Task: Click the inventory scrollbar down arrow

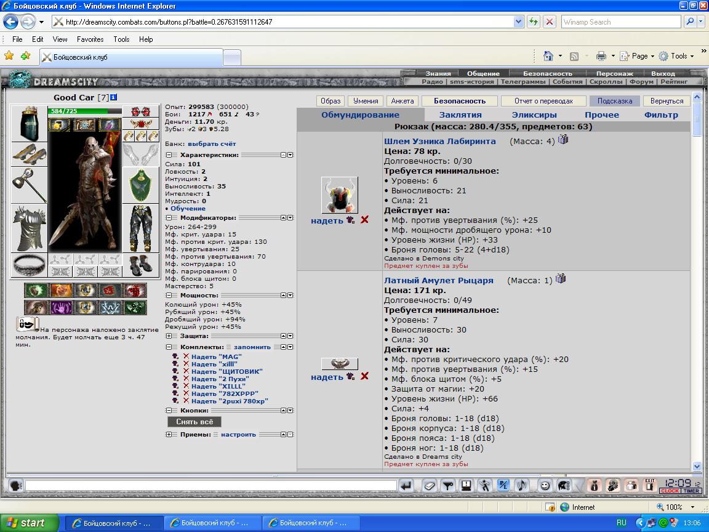Action: [x=696, y=466]
